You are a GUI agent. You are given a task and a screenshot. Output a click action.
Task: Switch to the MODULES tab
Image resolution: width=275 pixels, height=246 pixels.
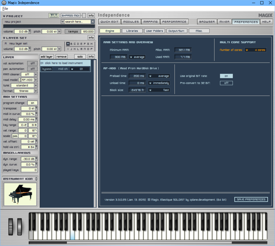[131, 22]
